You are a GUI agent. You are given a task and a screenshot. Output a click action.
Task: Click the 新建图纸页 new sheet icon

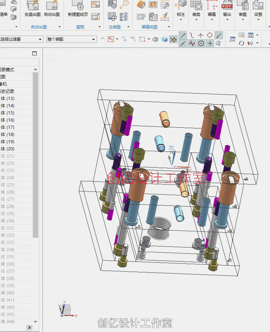click(78, 5)
